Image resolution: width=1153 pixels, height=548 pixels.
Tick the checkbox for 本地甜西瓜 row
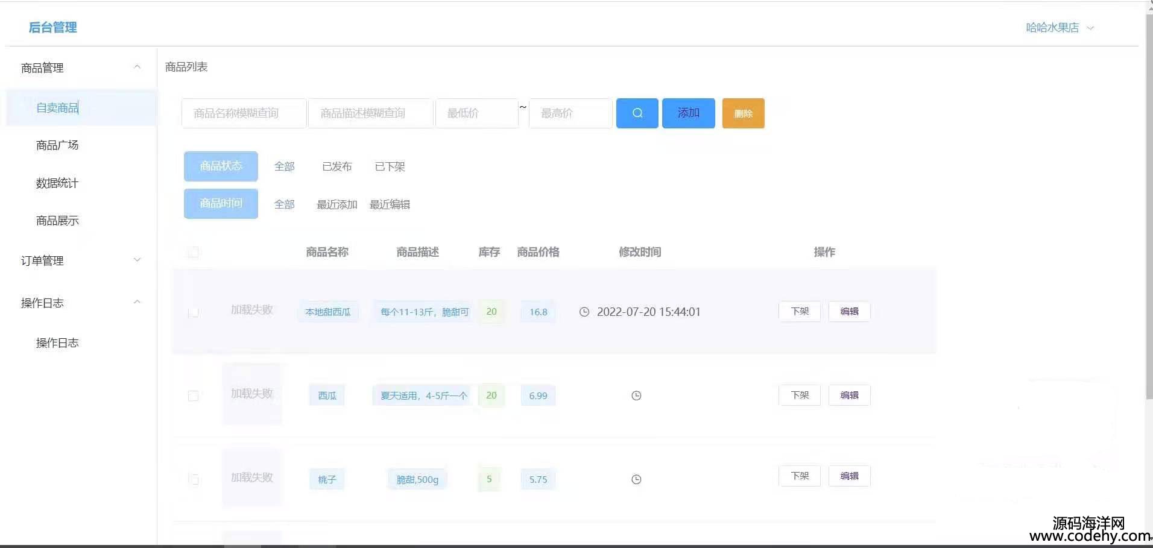pos(194,312)
